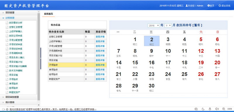The image size is (234, 112).
Task: Click 查看详情 for 子项调概申报 row
Action: coord(100,51)
